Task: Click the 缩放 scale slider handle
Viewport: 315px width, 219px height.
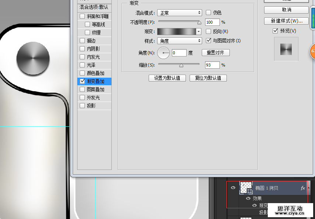Action: (x=181, y=65)
